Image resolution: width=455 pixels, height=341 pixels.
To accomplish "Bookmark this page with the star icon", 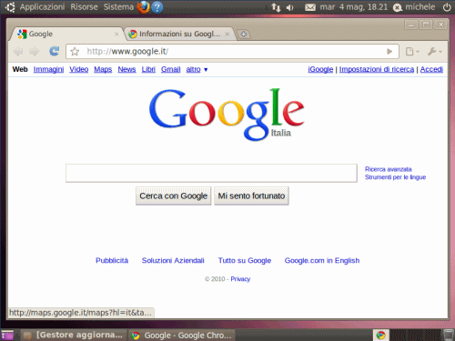I will [x=75, y=52].
